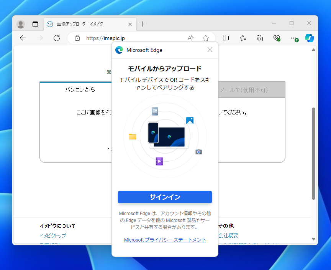Reload the page with the refresh icon
The image size is (331, 270).
point(57,38)
